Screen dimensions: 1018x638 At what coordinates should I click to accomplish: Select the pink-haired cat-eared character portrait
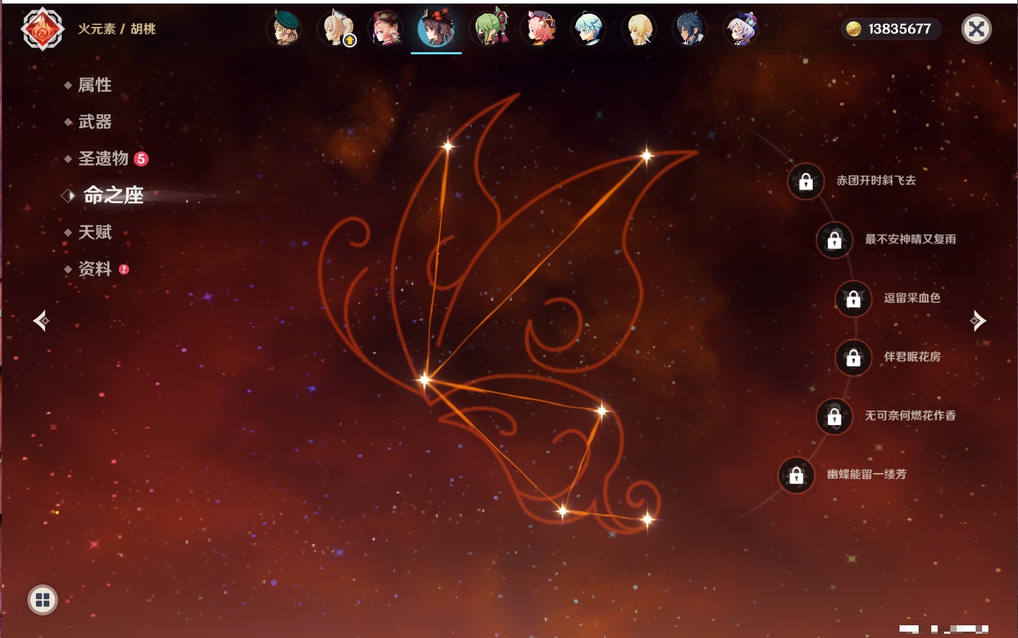coord(539,30)
